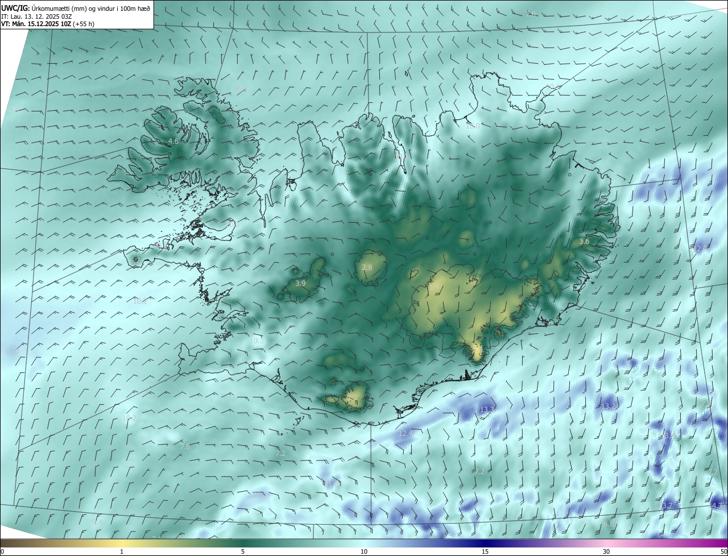The height and width of the screenshot is (556, 728).
Task: Select the 10.3 value in the southwest
Action: (x=257, y=341)
